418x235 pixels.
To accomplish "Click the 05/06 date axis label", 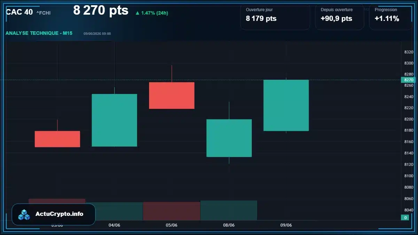I will [x=171, y=225].
